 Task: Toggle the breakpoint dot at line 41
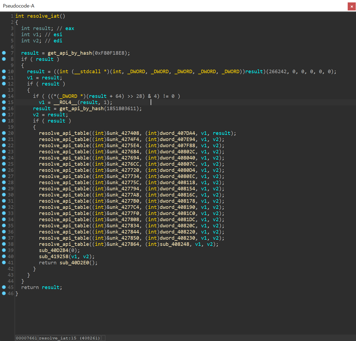(x=4, y=262)
